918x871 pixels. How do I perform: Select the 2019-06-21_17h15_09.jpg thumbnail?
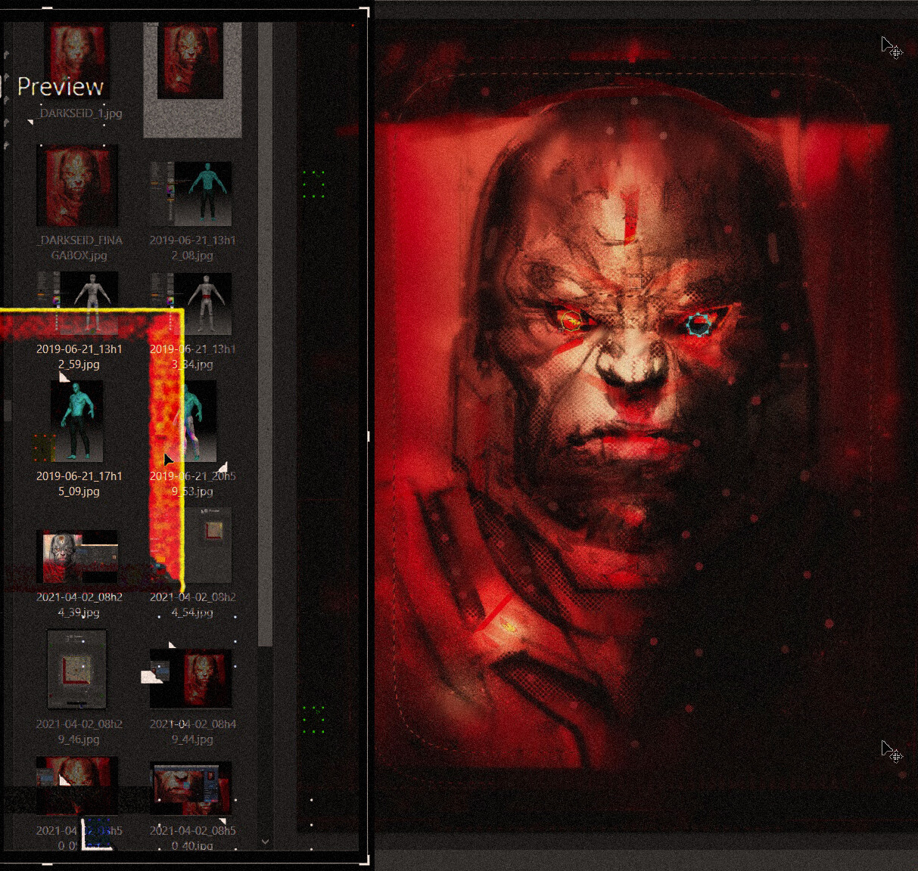(76, 420)
